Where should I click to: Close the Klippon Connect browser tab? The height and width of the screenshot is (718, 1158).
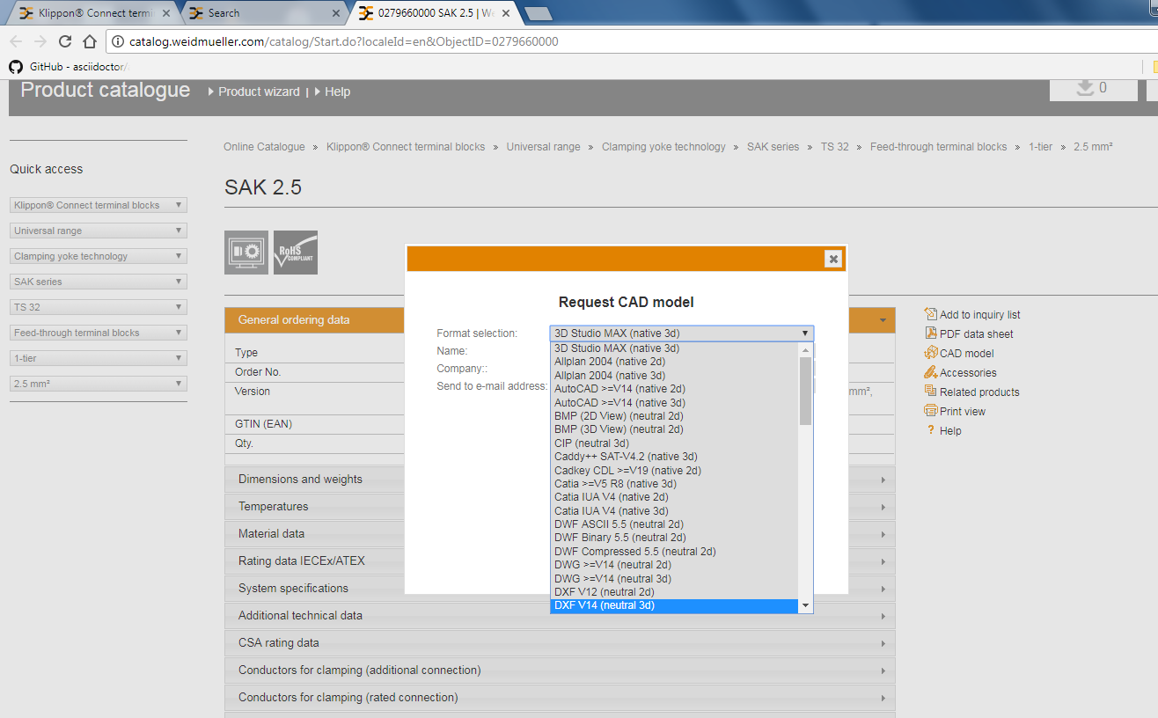pyautogui.click(x=166, y=13)
